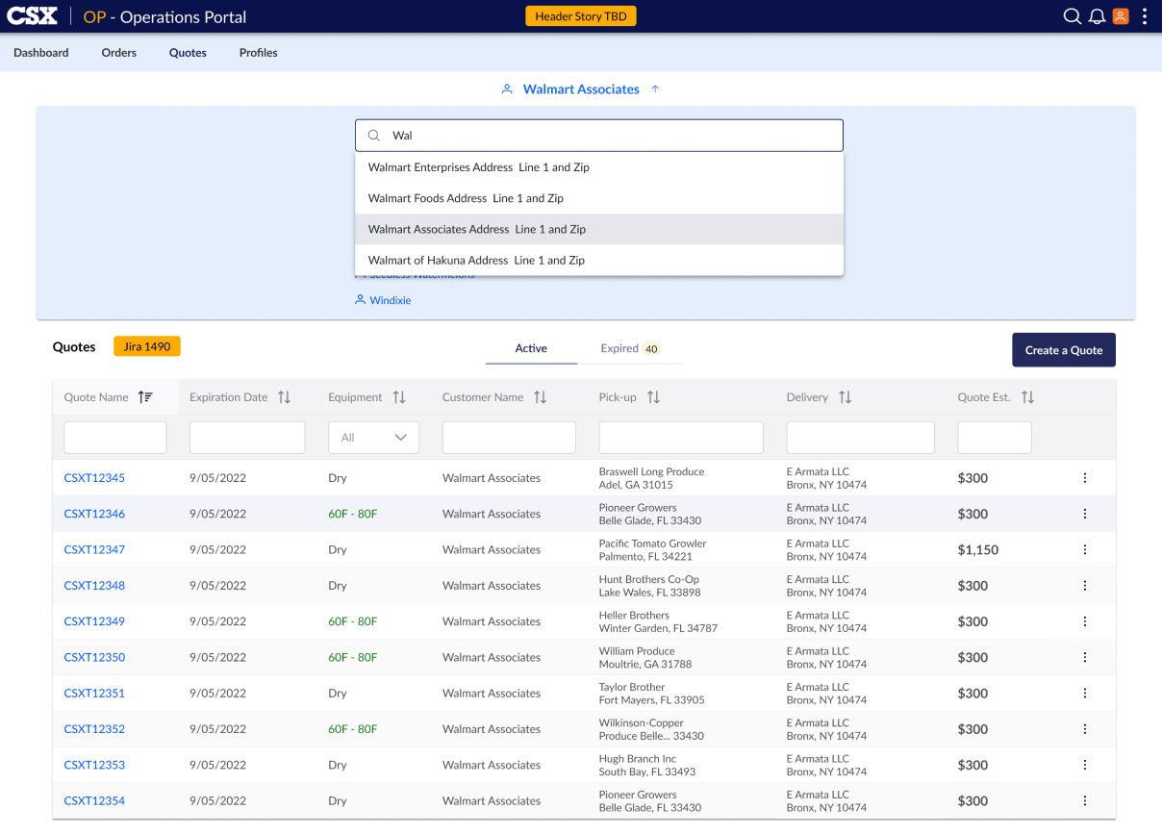This screenshot has width=1162, height=835.
Task: Click Braswell Long Produce pick-up cell
Action: point(651,478)
